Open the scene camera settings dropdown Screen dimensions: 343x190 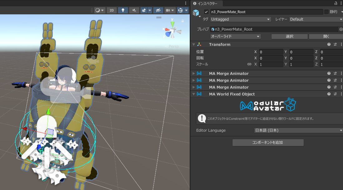(170, 10)
